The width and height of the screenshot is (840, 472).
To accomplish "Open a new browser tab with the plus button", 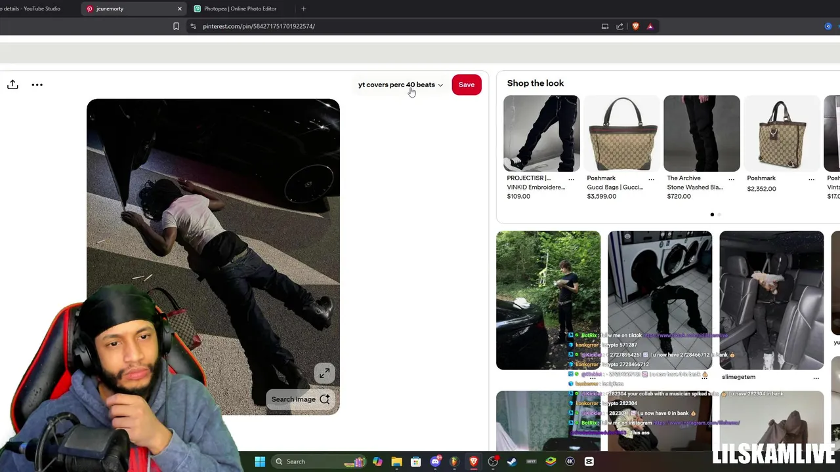I will tap(303, 9).
